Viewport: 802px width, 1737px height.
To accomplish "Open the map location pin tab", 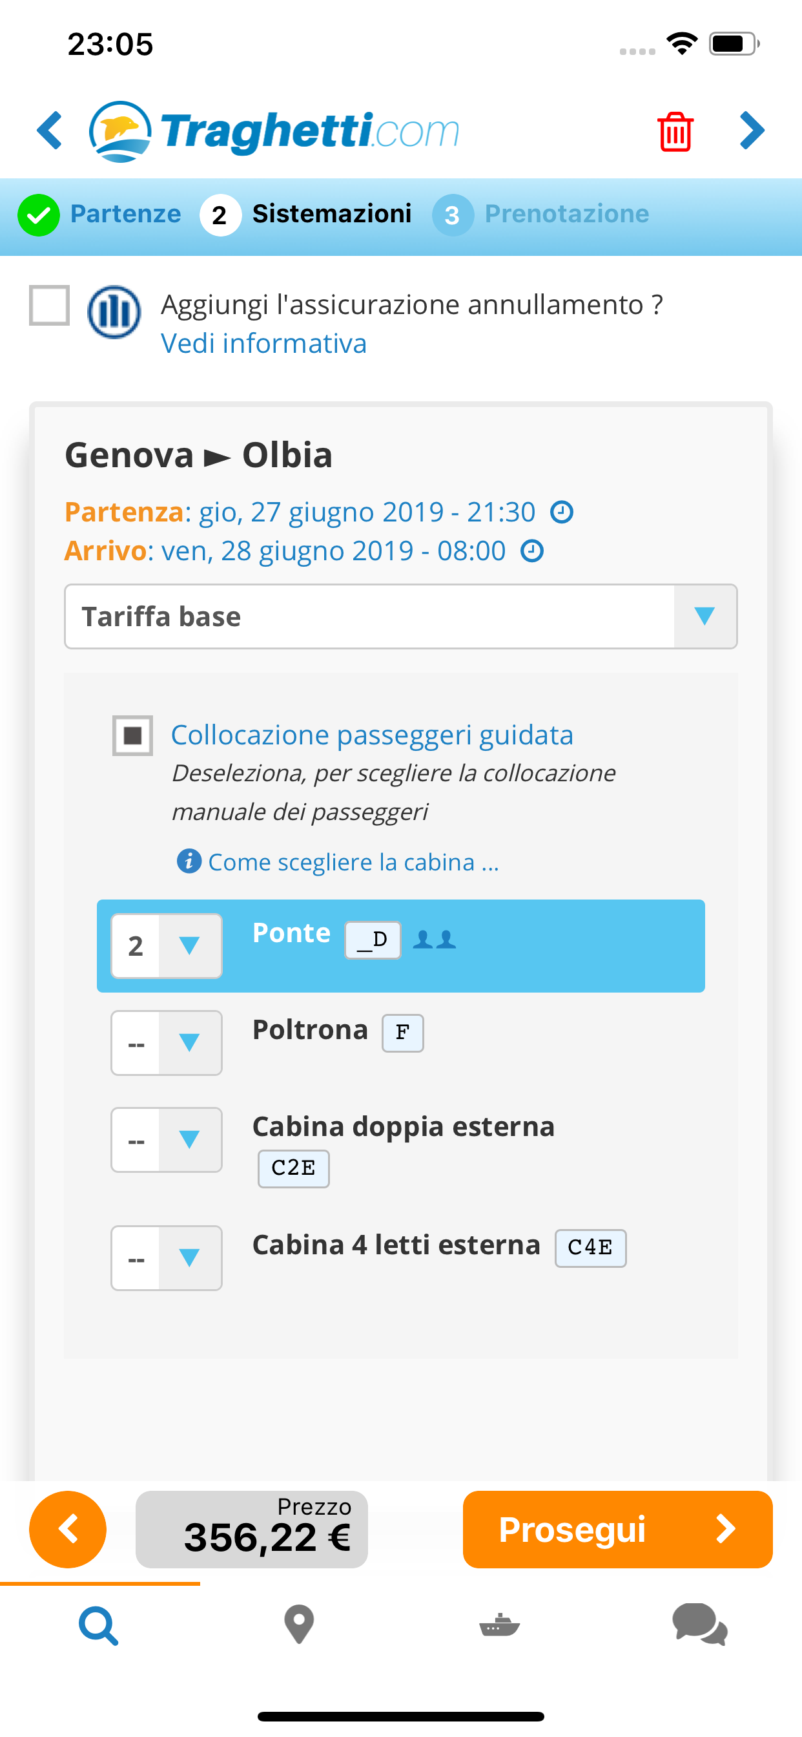I will click(x=299, y=1625).
